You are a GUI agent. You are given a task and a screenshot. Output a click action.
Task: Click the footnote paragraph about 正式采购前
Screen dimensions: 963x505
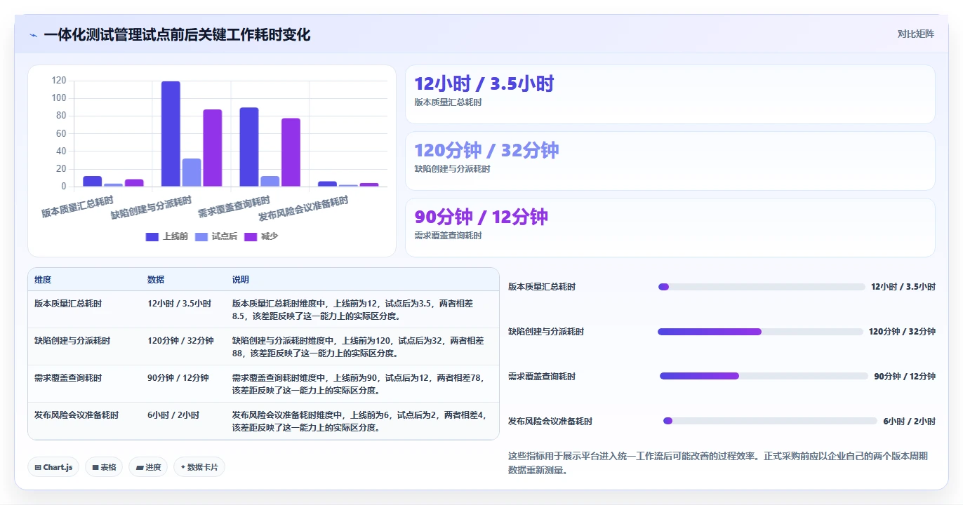(718, 463)
